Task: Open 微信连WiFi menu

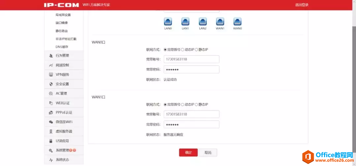Action: click(64, 122)
